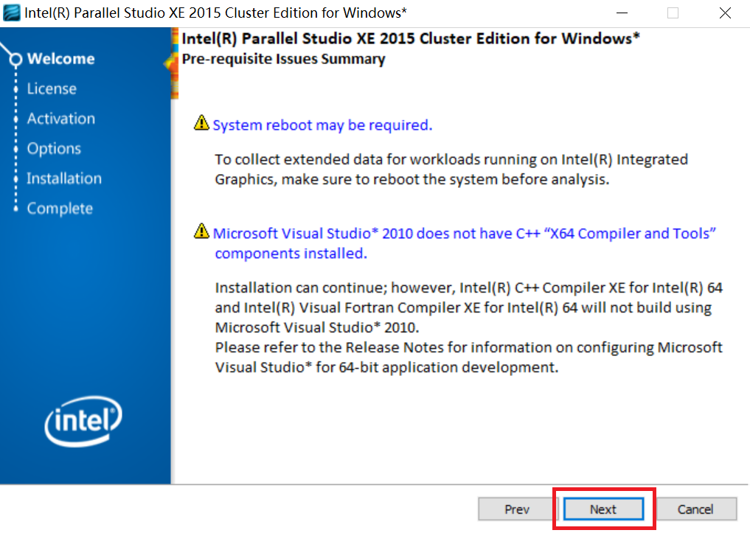Open the System reboot may be required link
Viewport: 750px width, 533px height.
[x=322, y=125]
